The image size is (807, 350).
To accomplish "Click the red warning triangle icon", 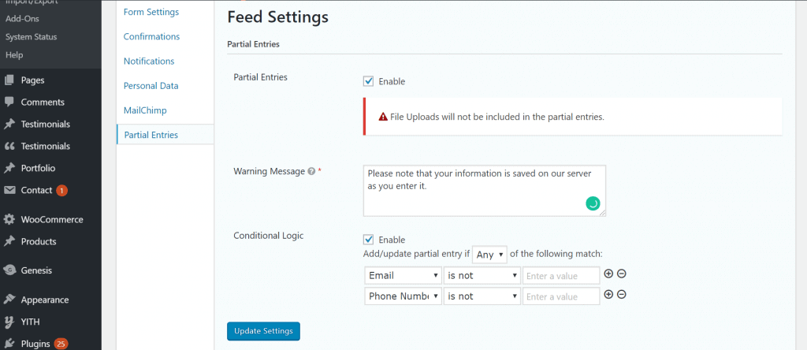I will pos(383,117).
